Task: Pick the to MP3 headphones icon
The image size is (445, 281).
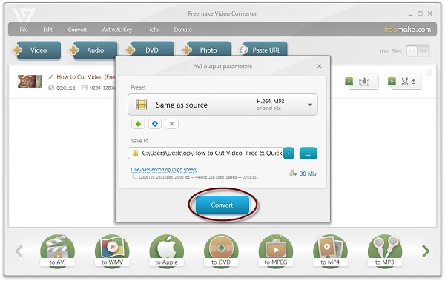Action: point(385,251)
